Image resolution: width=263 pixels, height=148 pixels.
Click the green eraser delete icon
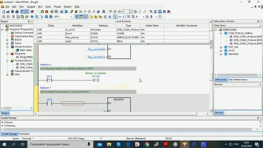click(27, 16)
